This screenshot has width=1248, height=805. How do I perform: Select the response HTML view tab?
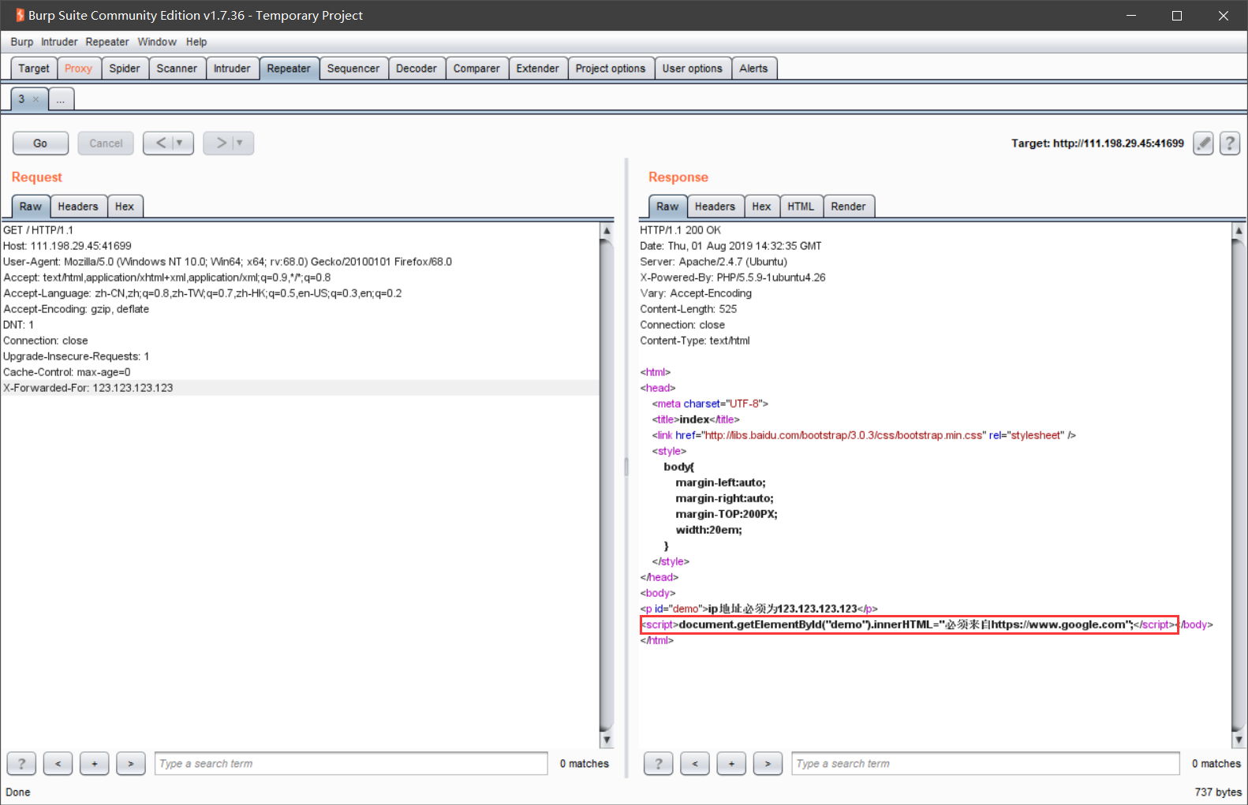(x=801, y=207)
